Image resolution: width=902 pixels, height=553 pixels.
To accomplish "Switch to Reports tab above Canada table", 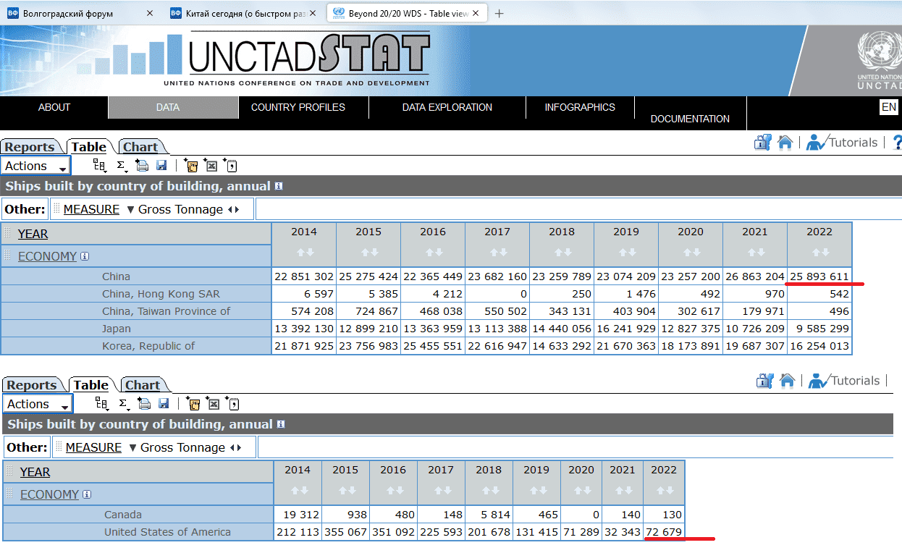I will (x=32, y=385).
